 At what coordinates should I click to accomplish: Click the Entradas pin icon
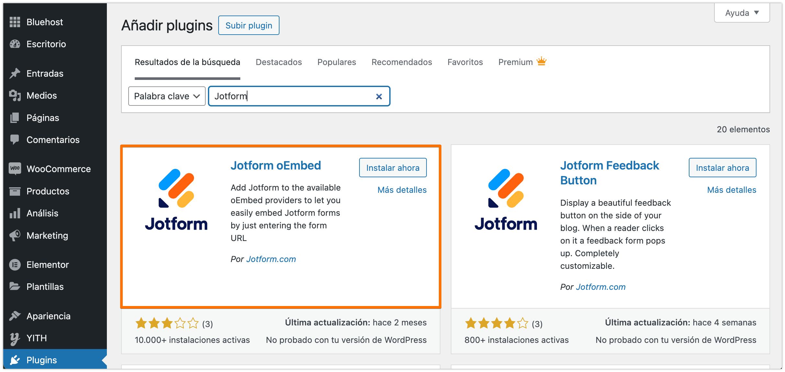coord(15,73)
